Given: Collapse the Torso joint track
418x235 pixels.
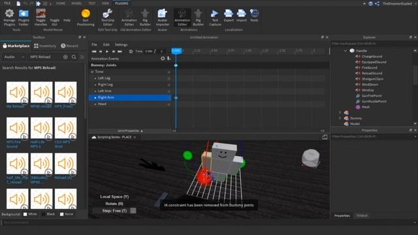Looking at the screenshot, I should [x=92, y=72].
